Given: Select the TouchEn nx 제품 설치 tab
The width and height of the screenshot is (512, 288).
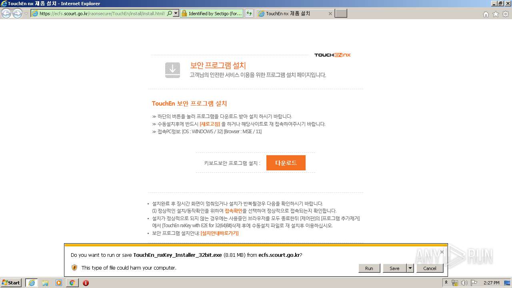Looking at the screenshot, I should tap(295, 14).
